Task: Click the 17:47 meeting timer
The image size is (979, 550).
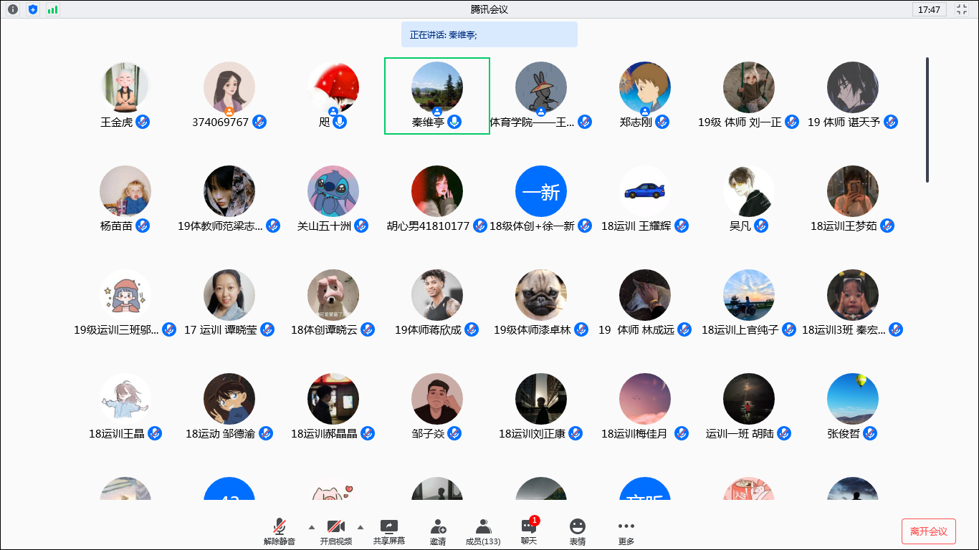Action: pyautogui.click(x=930, y=10)
